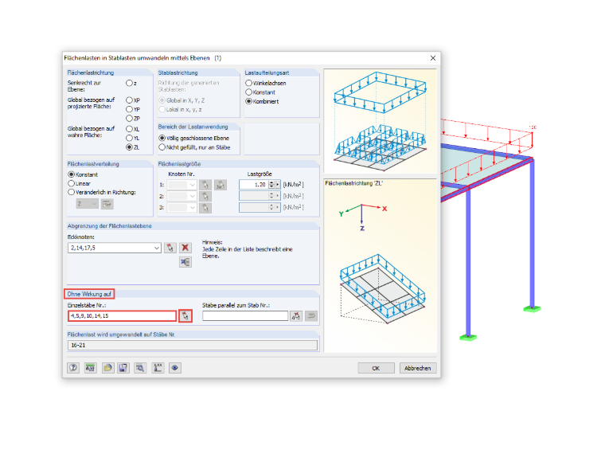Click the right green support in model view
605x454 pixels.
pyautogui.click(x=532, y=308)
